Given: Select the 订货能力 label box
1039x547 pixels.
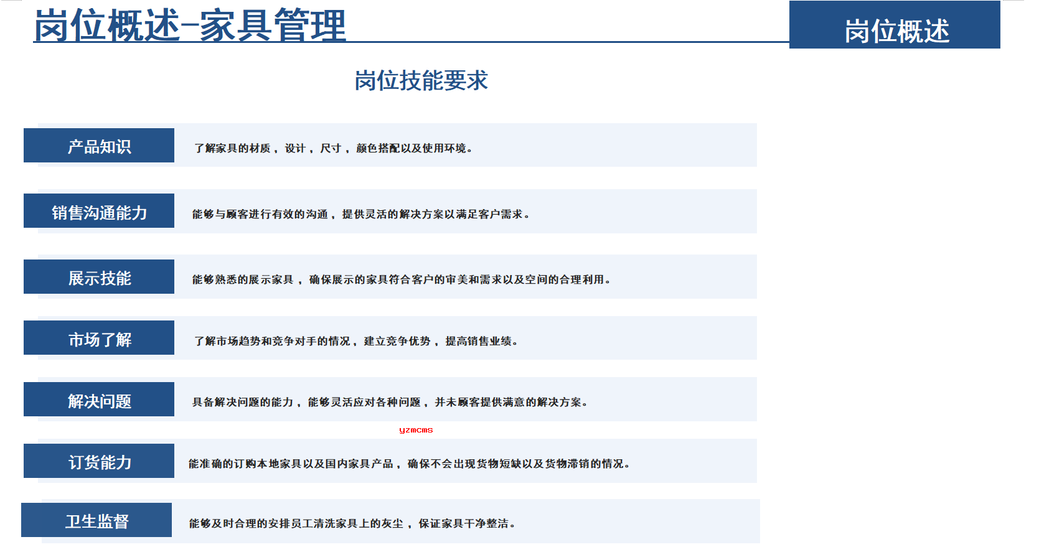Looking at the screenshot, I should tap(99, 462).
